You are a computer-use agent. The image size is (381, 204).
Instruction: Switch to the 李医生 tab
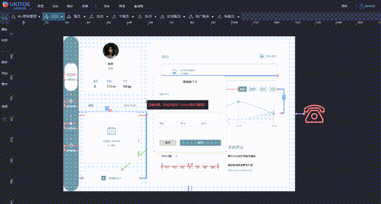[124, 17]
